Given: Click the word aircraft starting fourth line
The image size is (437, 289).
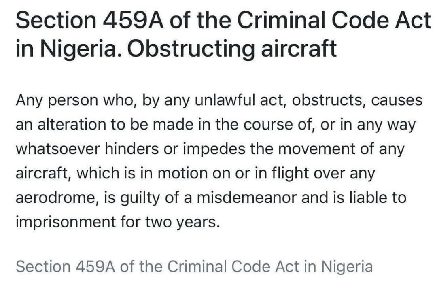Looking at the screenshot, I should [43, 173].
